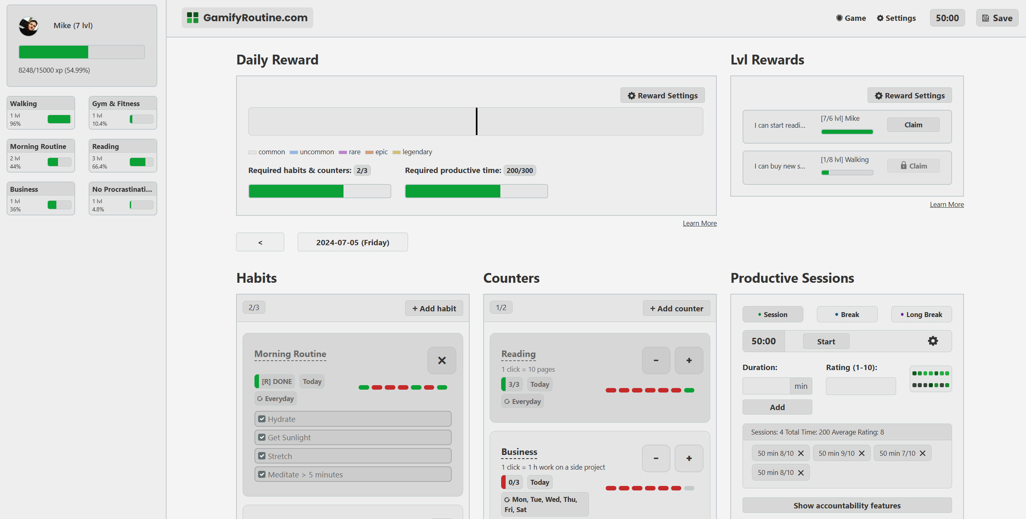This screenshot has width=1026, height=519.
Task: Open the Reading skill card
Action: tap(123, 155)
